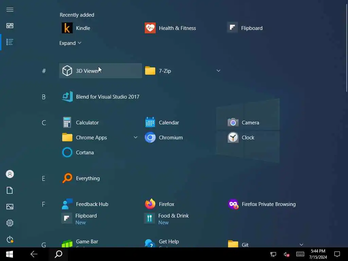Open the 3D Viewer cube icon
The height and width of the screenshot is (261, 348).
click(x=67, y=71)
